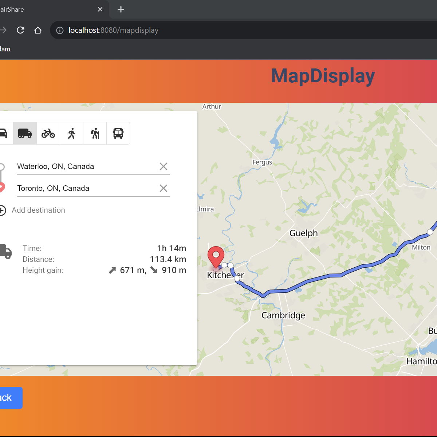437x437 pixels.
Task: Clear the Waterloo, ON, Canada waypoint
Action: coord(164,166)
